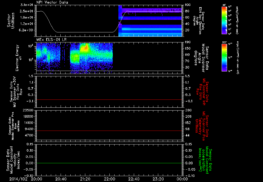Viewport: 263px width, 182px height.
Task: Click the green "Model Constant acceleration" label
Action: [x=205, y=160]
